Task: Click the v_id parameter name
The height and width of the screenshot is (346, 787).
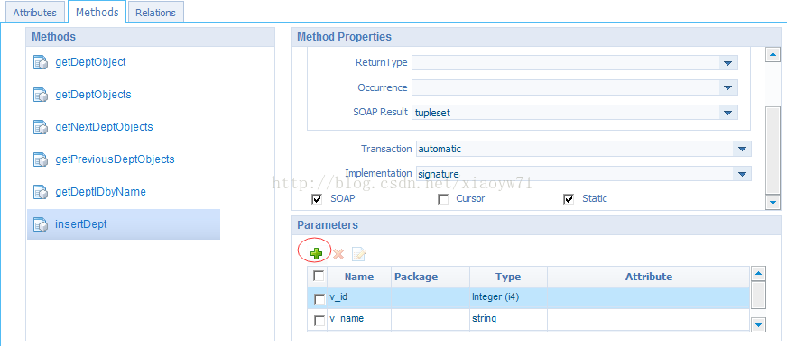Action: click(338, 296)
